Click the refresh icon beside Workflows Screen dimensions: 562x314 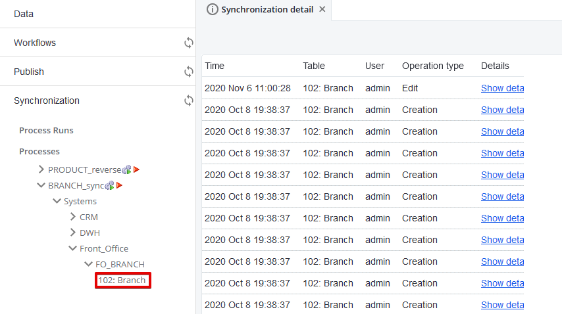point(189,43)
